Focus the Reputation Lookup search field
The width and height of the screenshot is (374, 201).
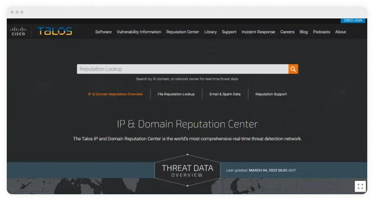(x=182, y=69)
